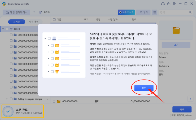Sort by 이름 column header
Viewport: 196px width, 120px height.
pos(59,20)
